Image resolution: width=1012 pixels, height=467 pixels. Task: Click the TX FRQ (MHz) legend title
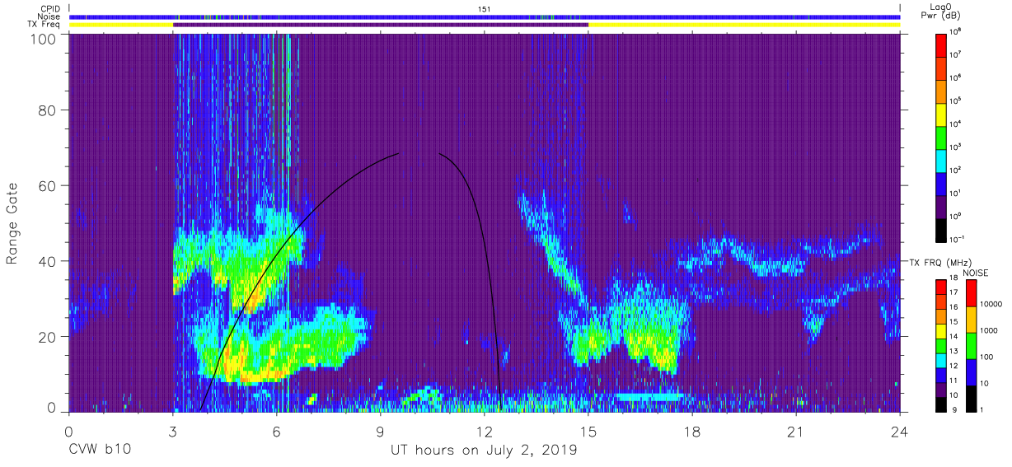[940, 262]
